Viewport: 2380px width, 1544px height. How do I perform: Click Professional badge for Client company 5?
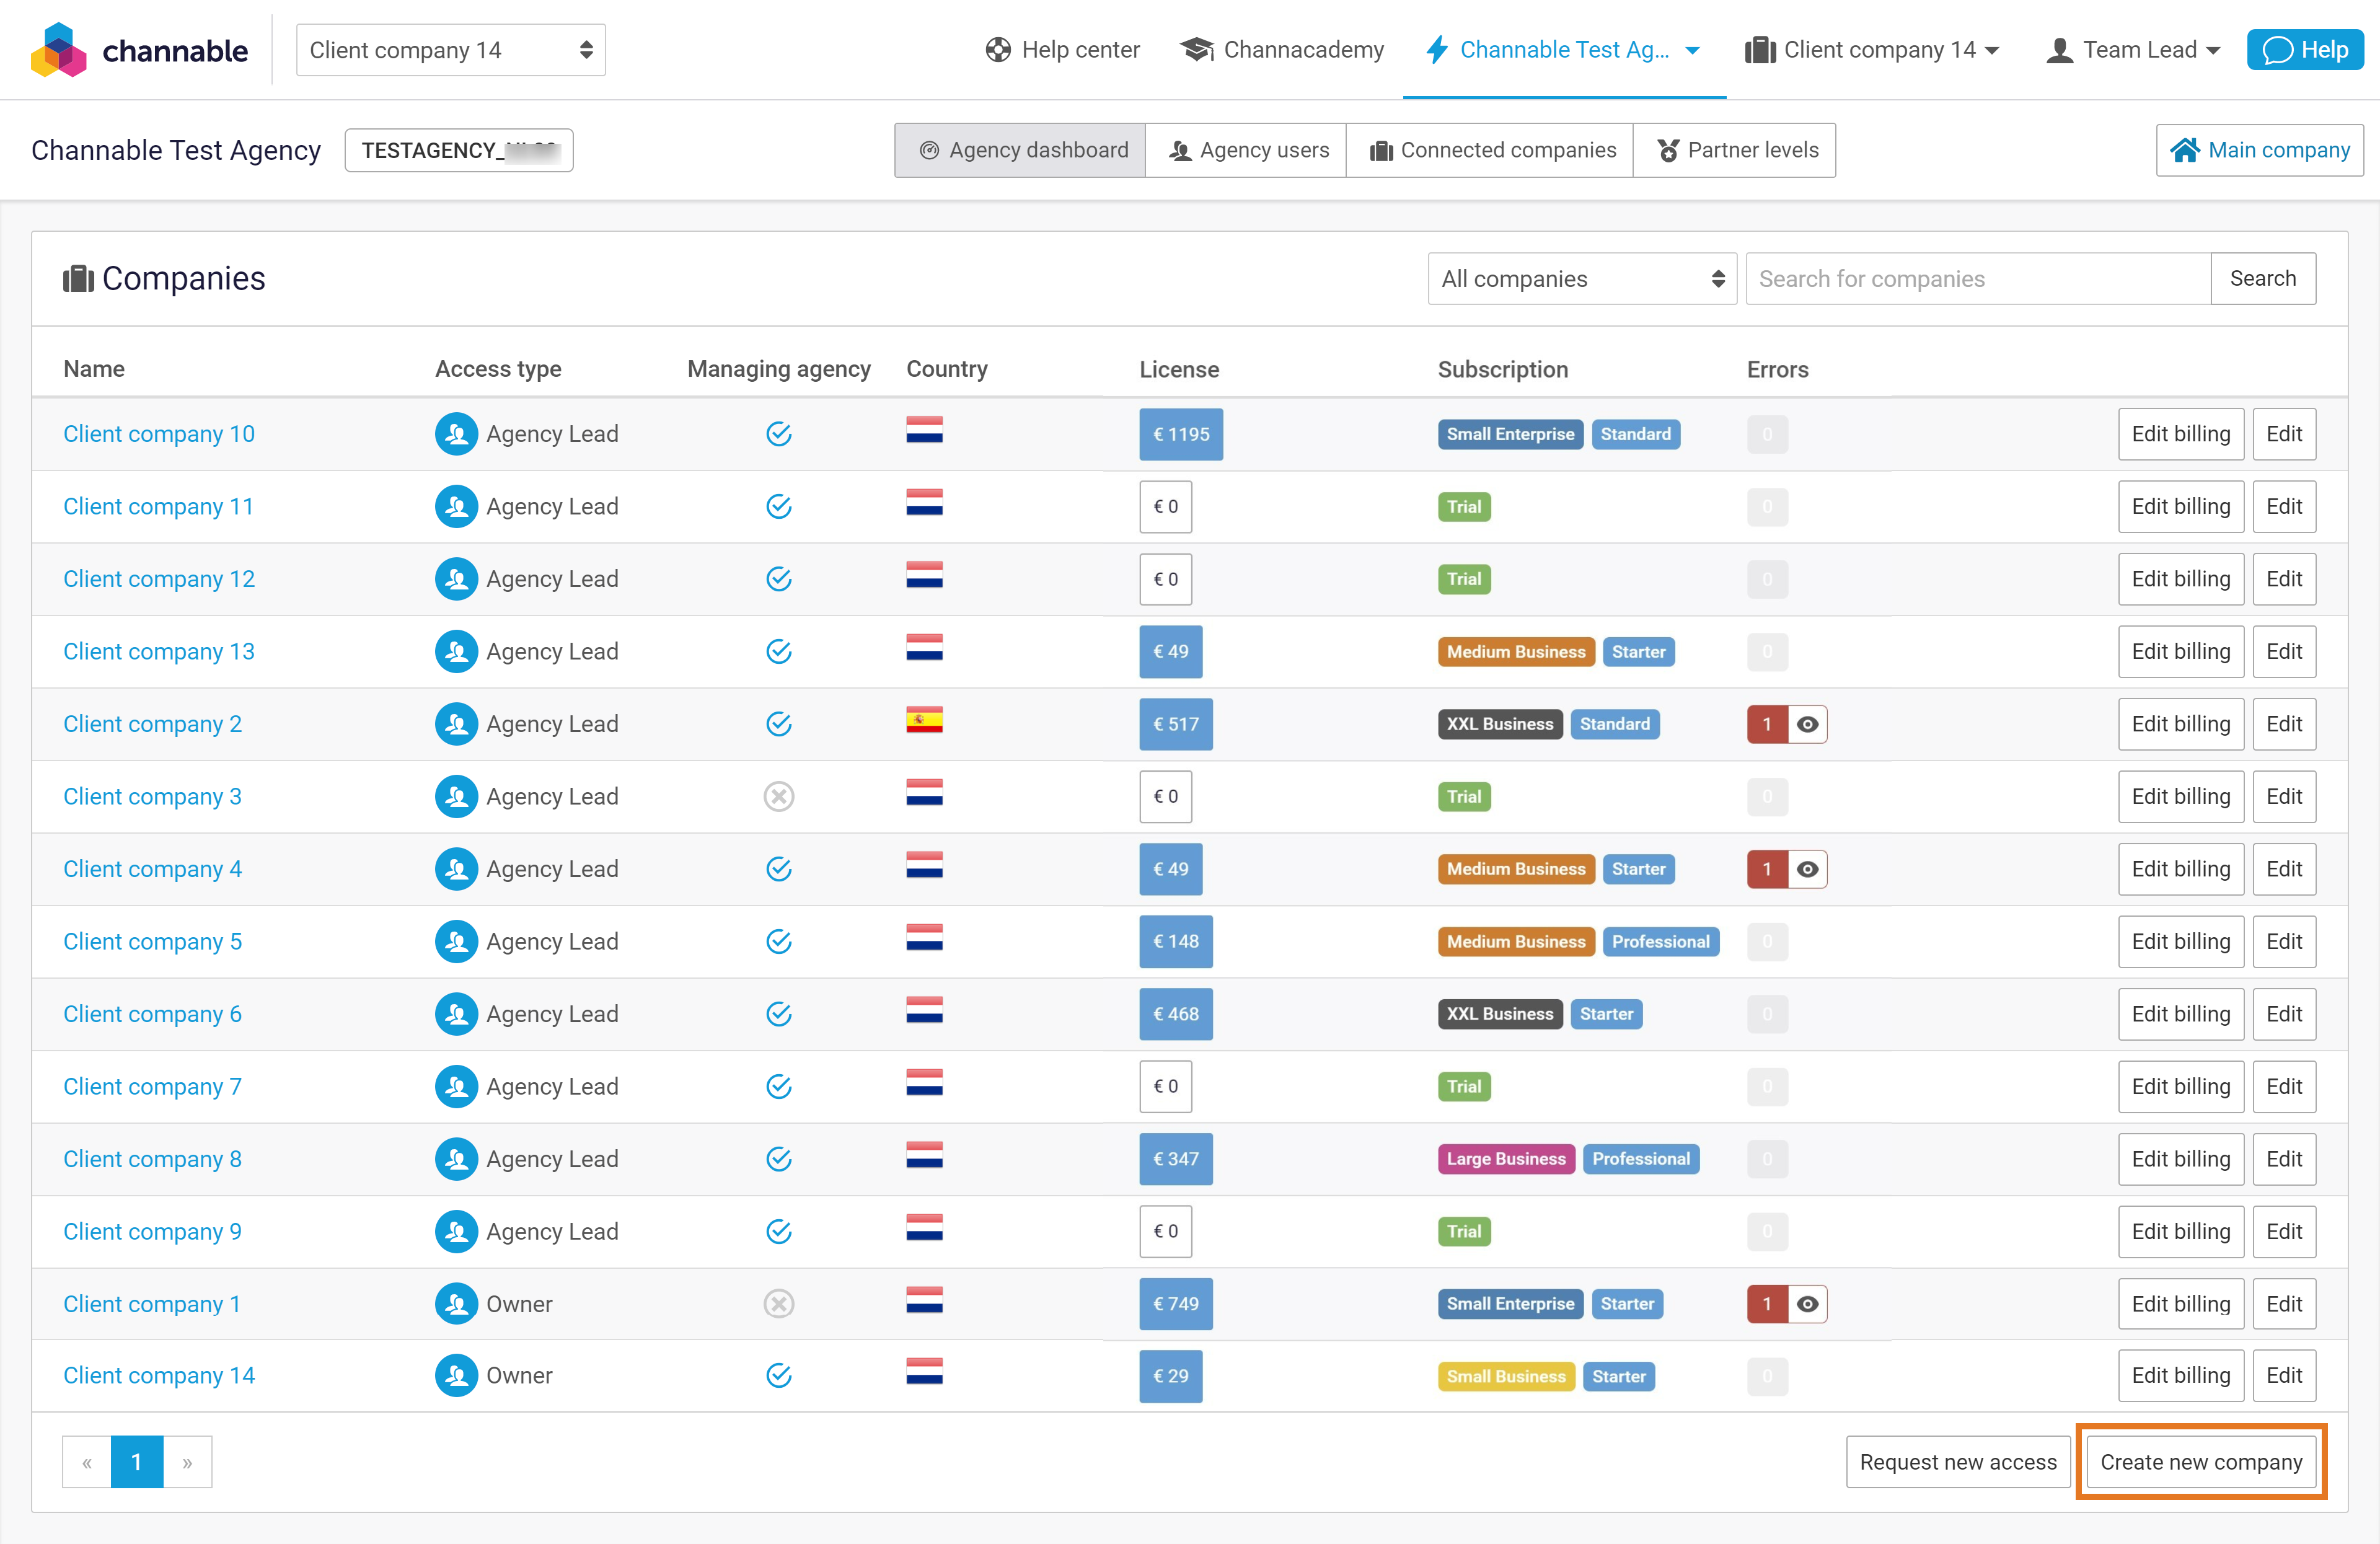click(x=1660, y=942)
